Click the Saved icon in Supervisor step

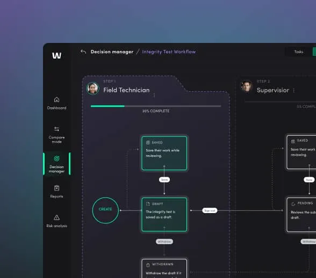coord(293,142)
